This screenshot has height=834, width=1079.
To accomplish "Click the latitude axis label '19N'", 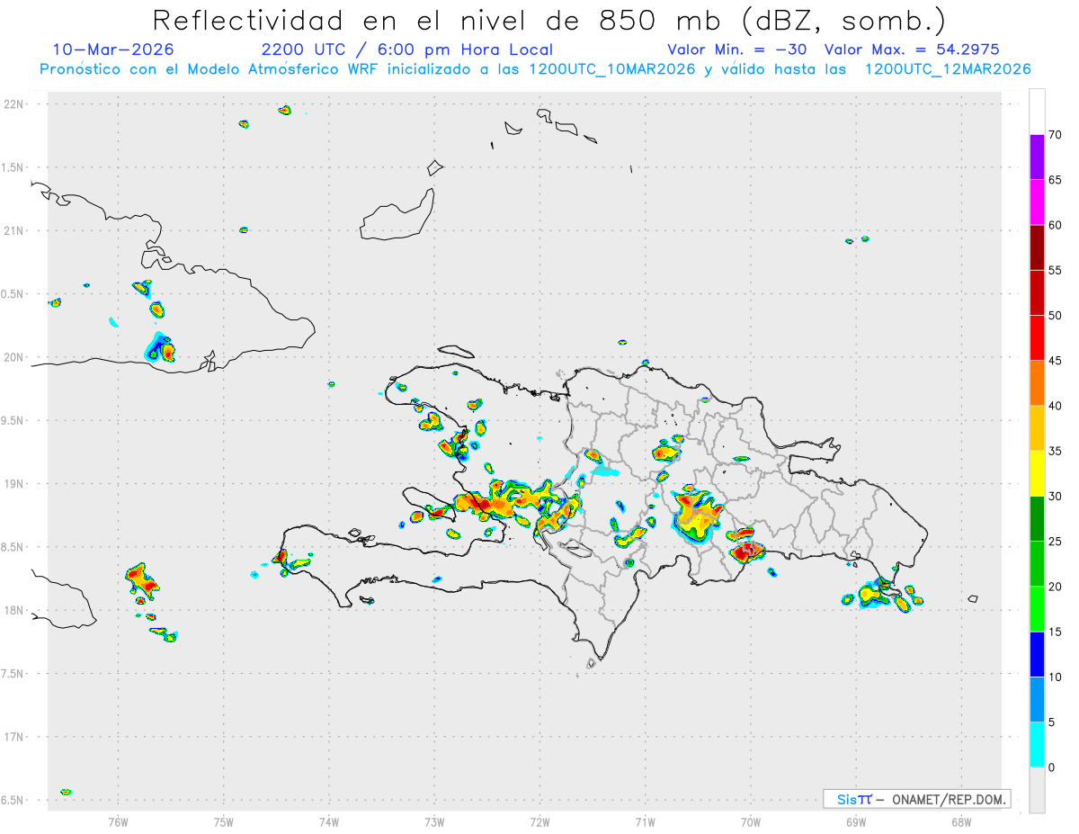I will click(13, 484).
